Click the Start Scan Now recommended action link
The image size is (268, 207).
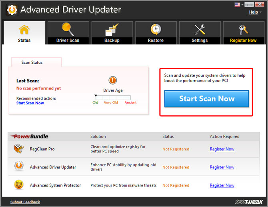click(30, 103)
